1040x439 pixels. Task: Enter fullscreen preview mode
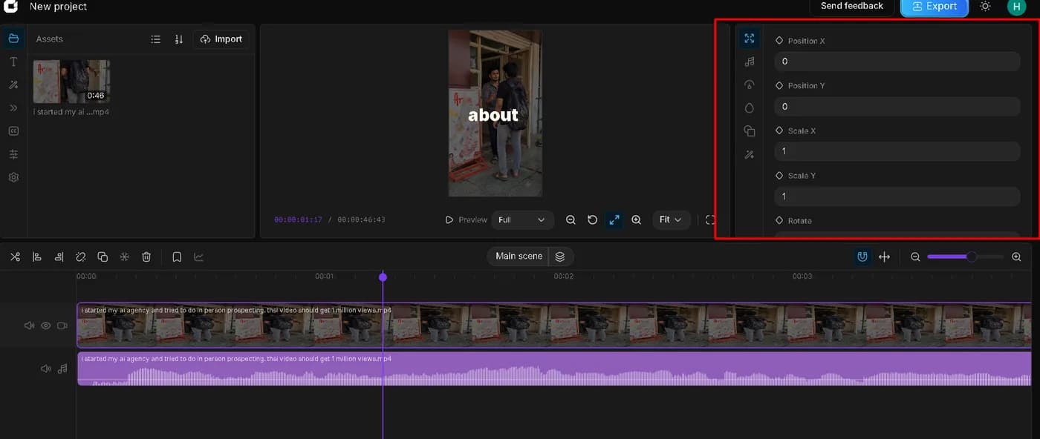710,219
